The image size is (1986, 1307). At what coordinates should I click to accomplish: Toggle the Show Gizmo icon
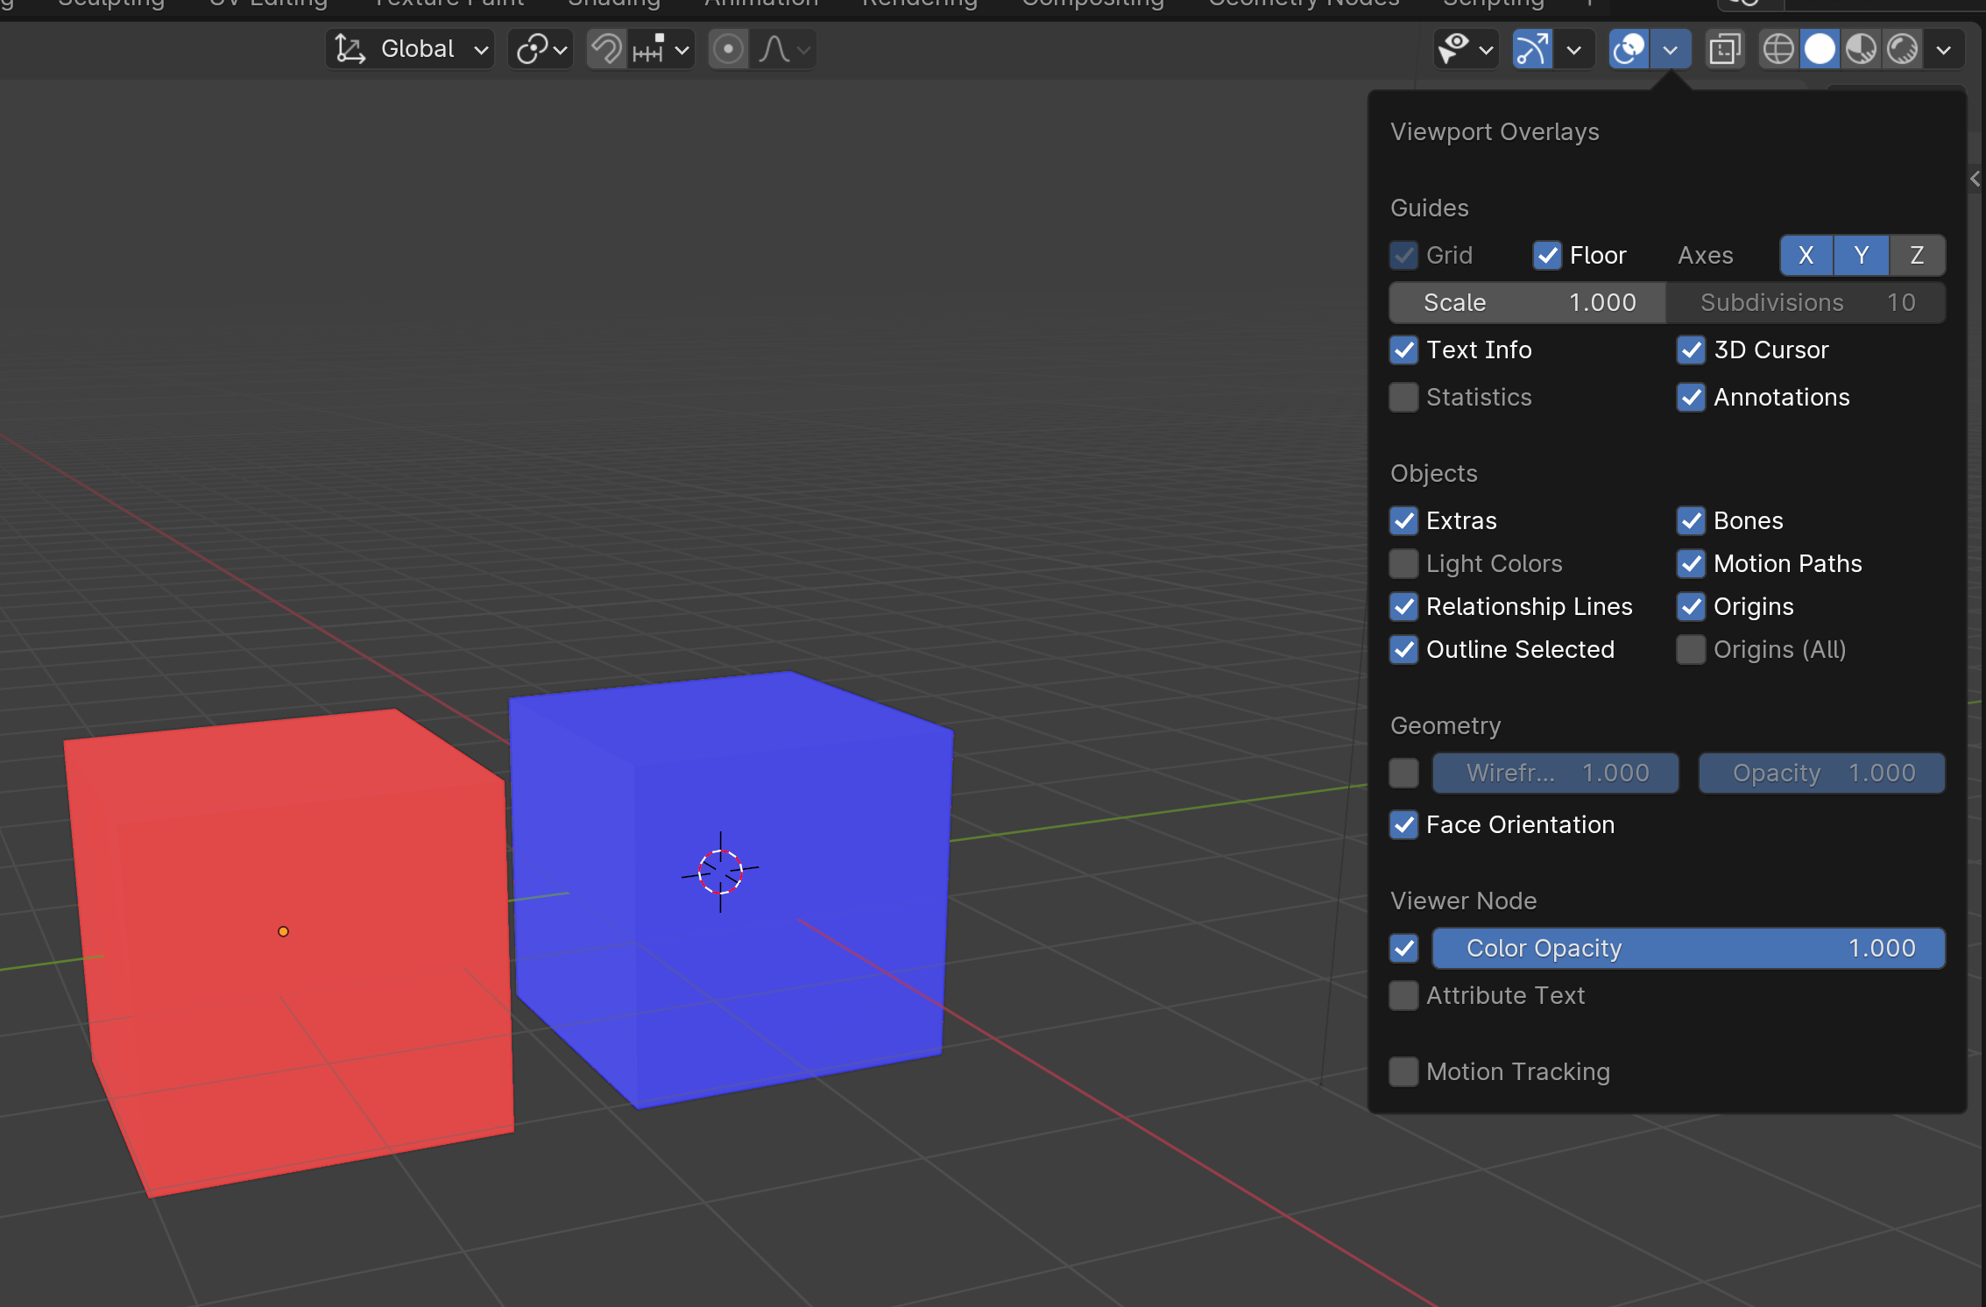click(x=1532, y=49)
